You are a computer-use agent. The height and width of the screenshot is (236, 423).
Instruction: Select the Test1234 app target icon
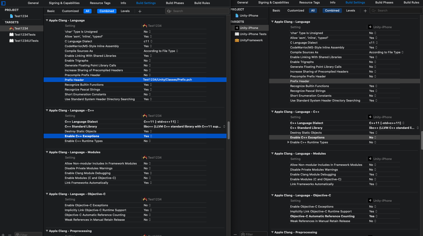point(12,28)
